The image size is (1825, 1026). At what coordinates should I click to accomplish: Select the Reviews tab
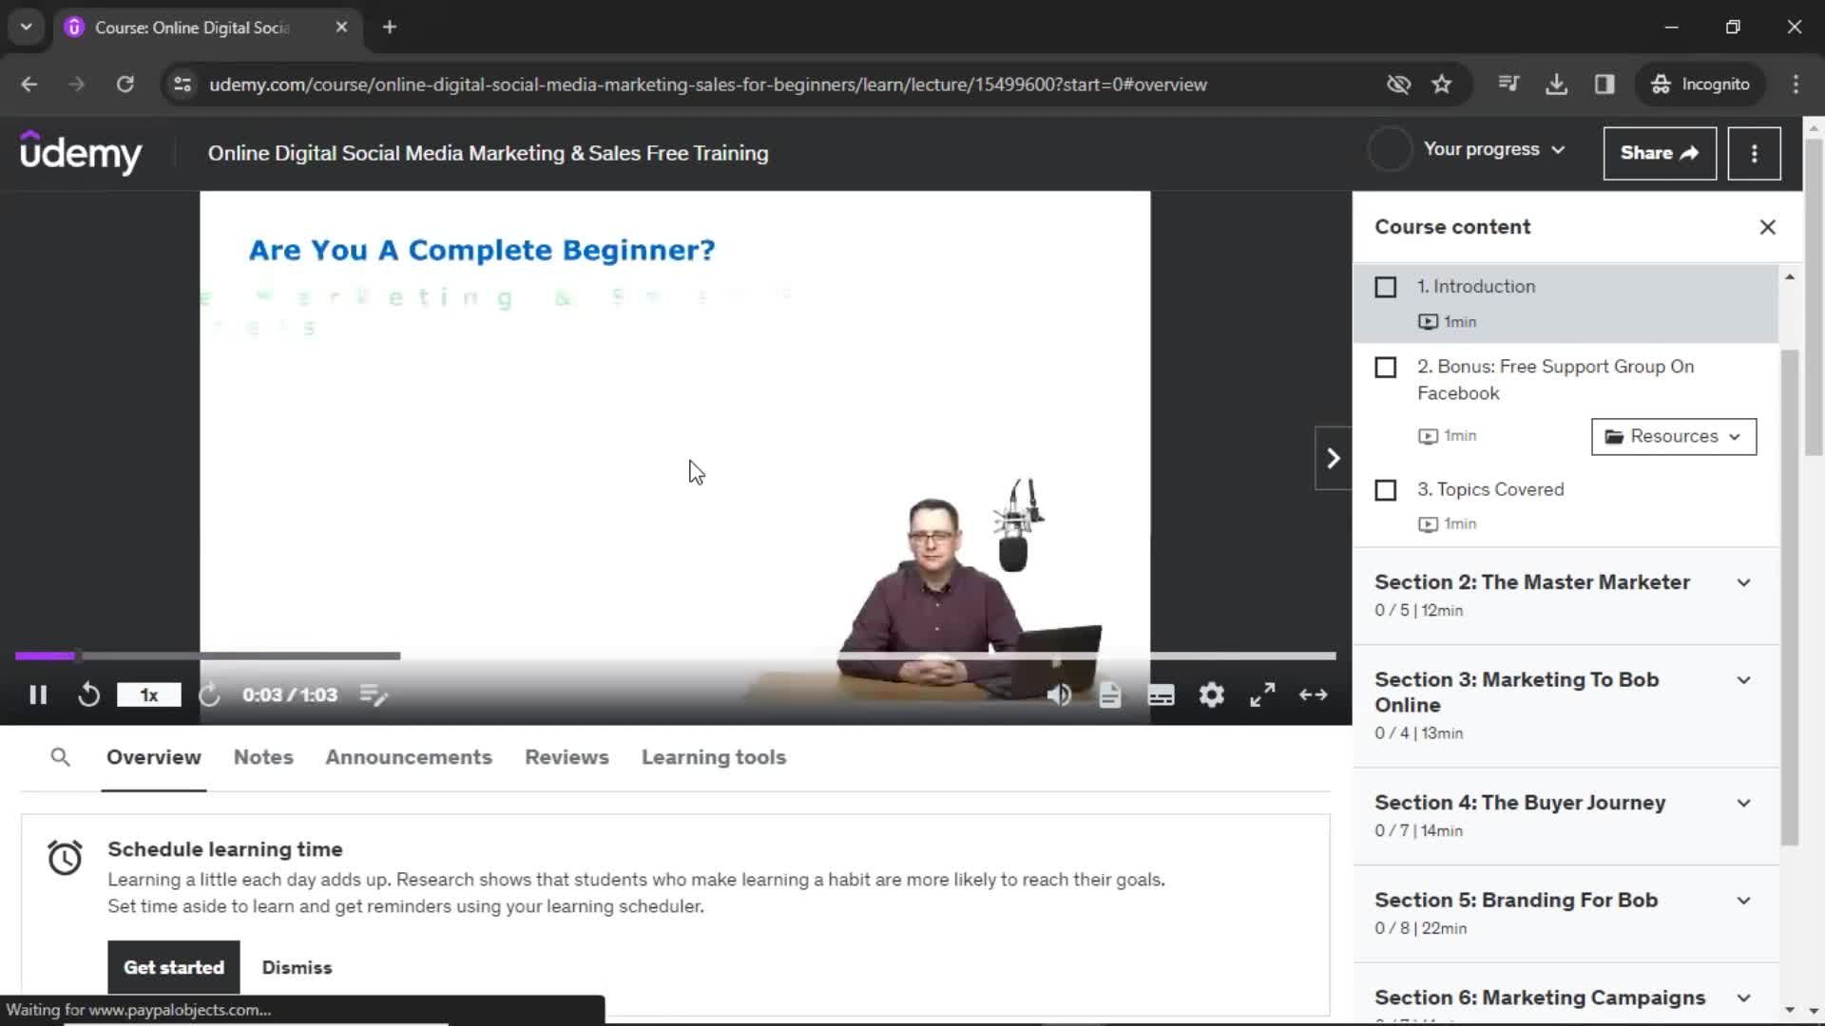567,756
